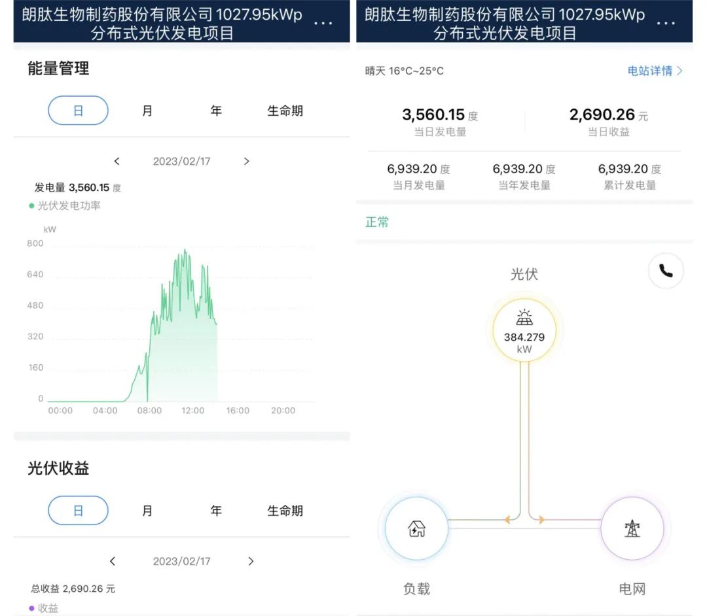Go to next day in 能量管理 date picker

246,162
